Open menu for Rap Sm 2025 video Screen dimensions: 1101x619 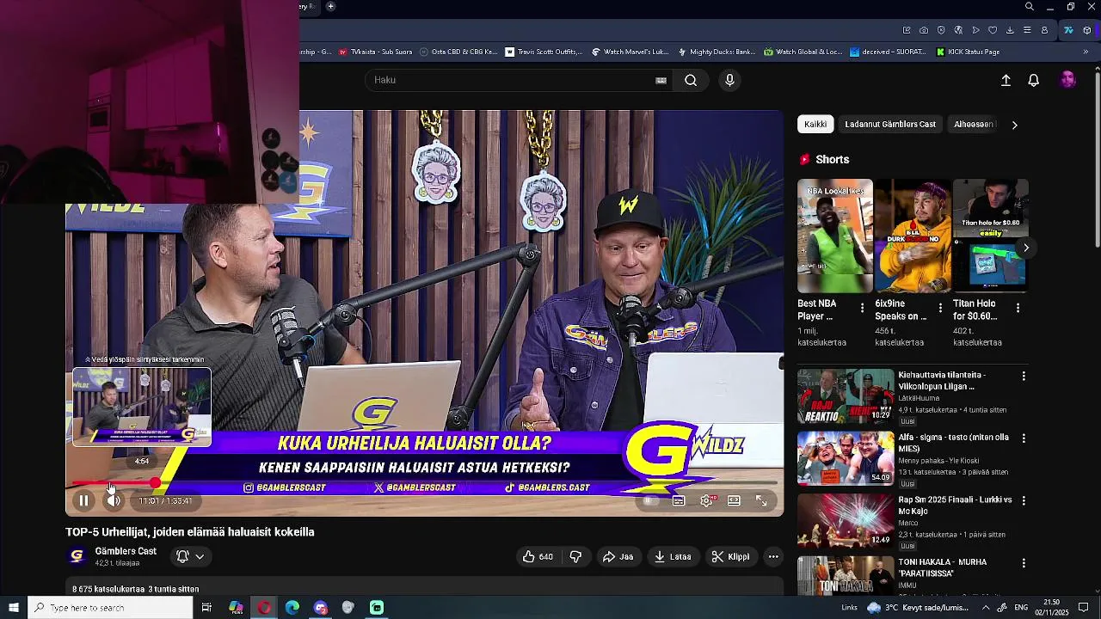click(1024, 501)
